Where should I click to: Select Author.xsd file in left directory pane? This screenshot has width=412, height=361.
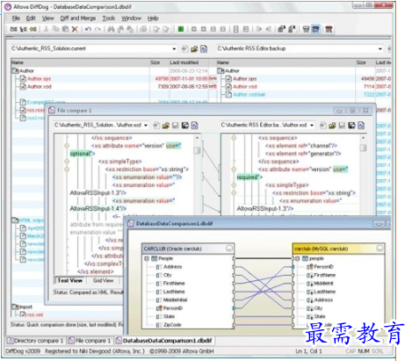[x=40, y=86]
